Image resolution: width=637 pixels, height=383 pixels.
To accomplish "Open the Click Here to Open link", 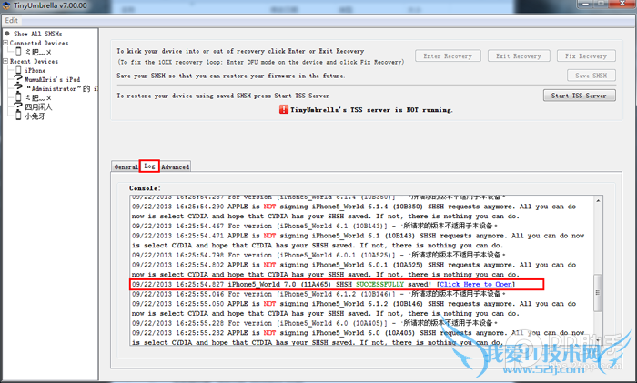I will pos(476,285).
